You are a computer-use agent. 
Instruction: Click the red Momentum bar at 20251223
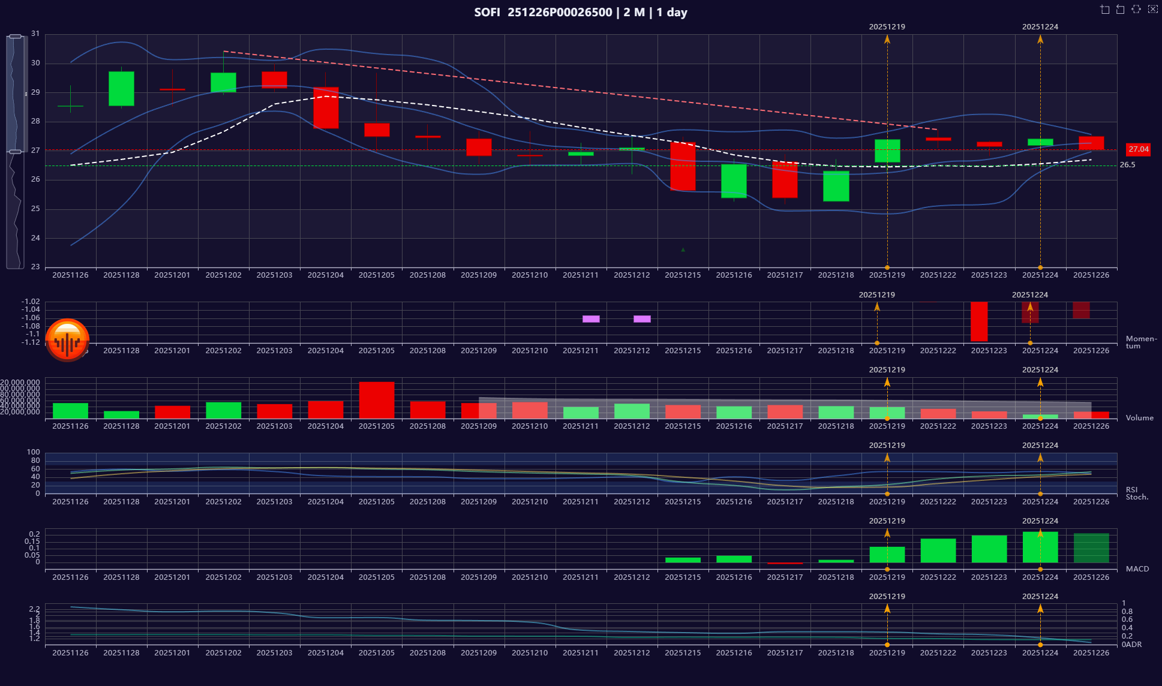click(978, 321)
